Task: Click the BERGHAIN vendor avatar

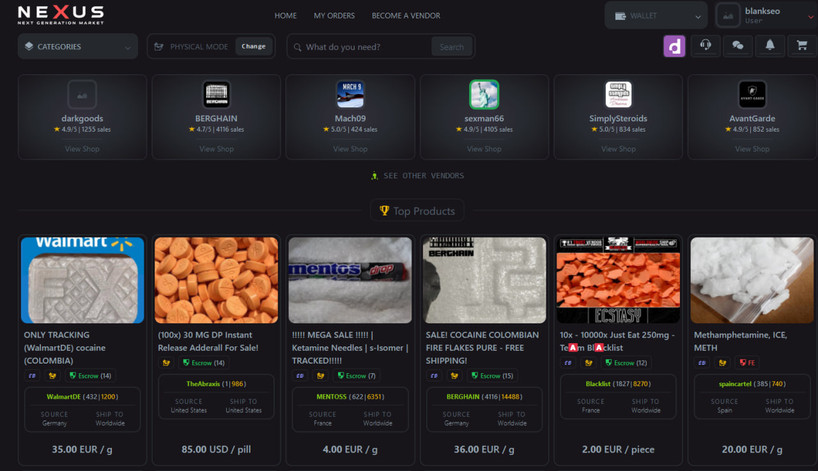Action: coord(216,95)
